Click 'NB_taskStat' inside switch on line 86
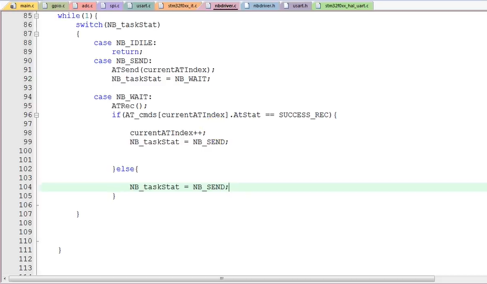 pos(132,25)
